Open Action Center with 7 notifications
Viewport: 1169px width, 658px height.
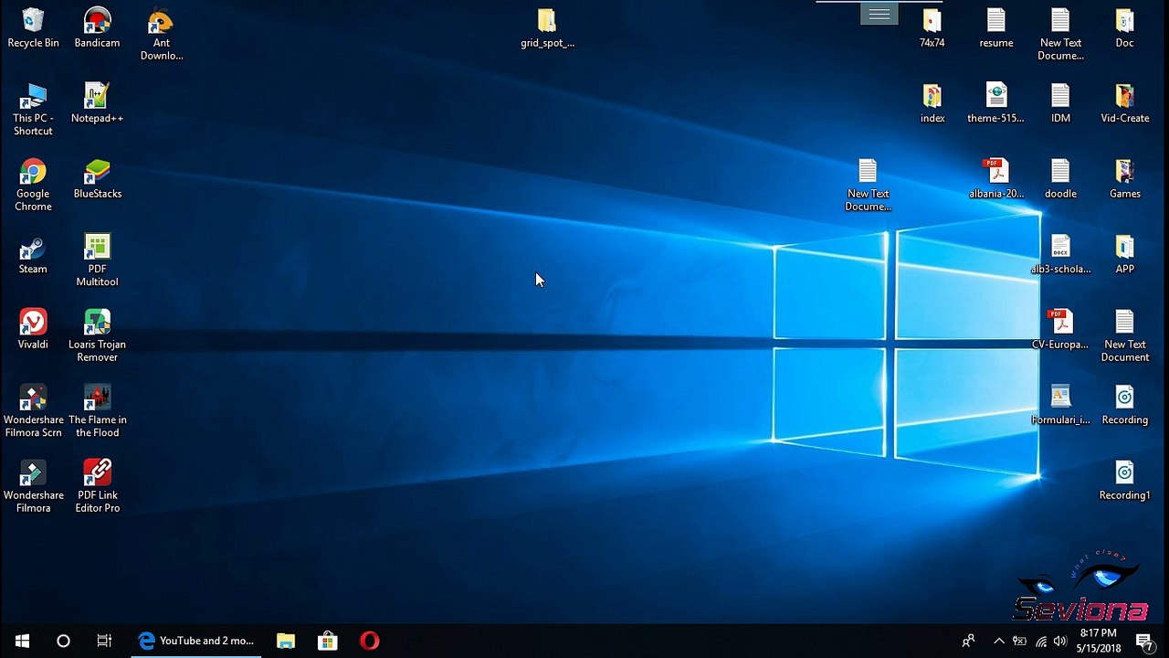click(1144, 641)
